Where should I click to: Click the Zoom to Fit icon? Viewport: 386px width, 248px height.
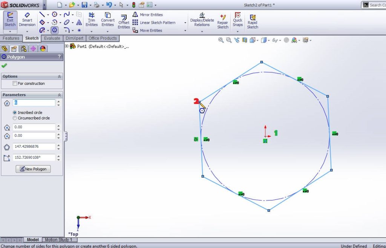click(221, 40)
